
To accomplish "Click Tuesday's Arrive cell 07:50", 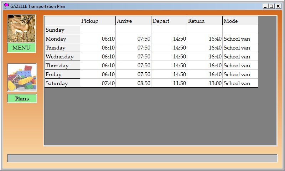I will (133, 48).
